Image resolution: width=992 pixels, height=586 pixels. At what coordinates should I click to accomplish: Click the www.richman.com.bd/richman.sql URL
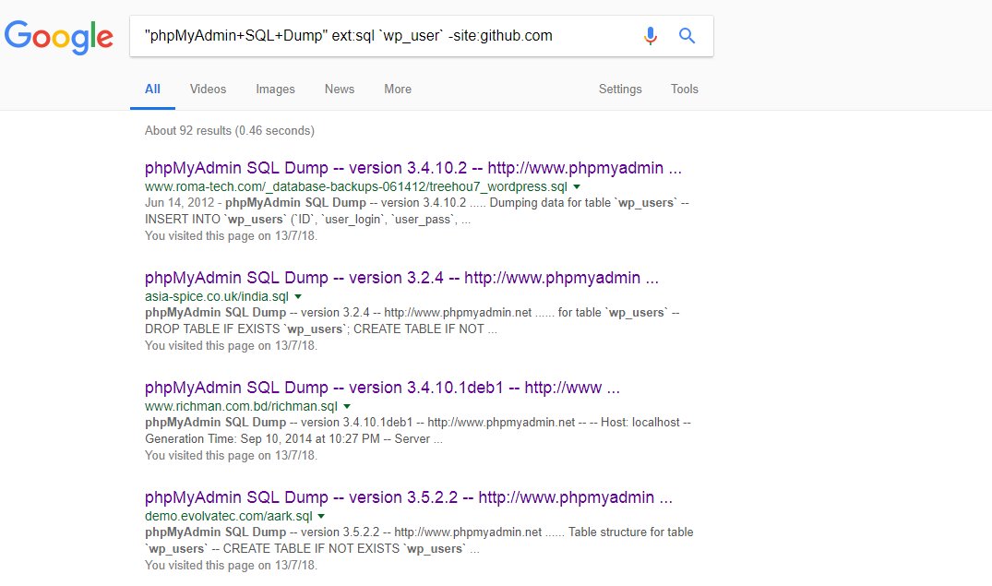coord(241,406)
